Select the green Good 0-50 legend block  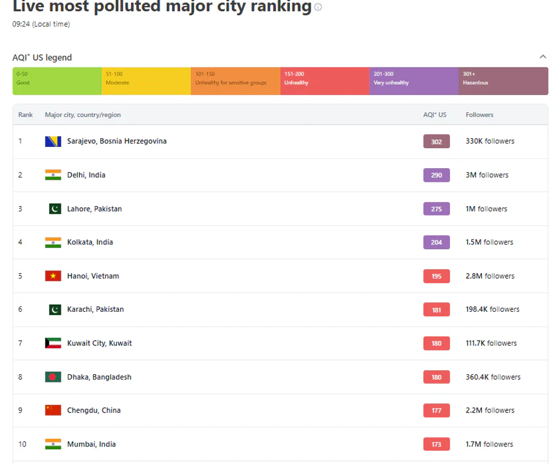pos(57,81)
